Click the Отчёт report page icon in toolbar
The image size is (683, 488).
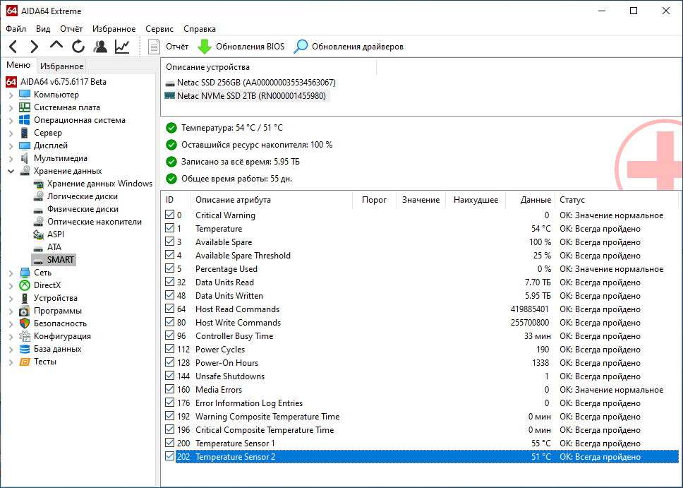154,47
